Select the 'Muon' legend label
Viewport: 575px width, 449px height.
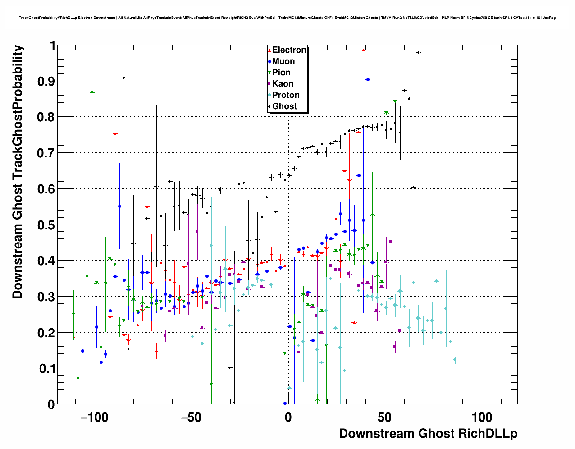(283, 61)
